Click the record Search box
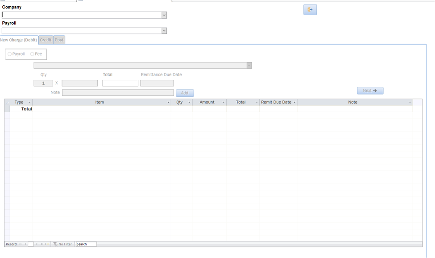 [86, 244]
